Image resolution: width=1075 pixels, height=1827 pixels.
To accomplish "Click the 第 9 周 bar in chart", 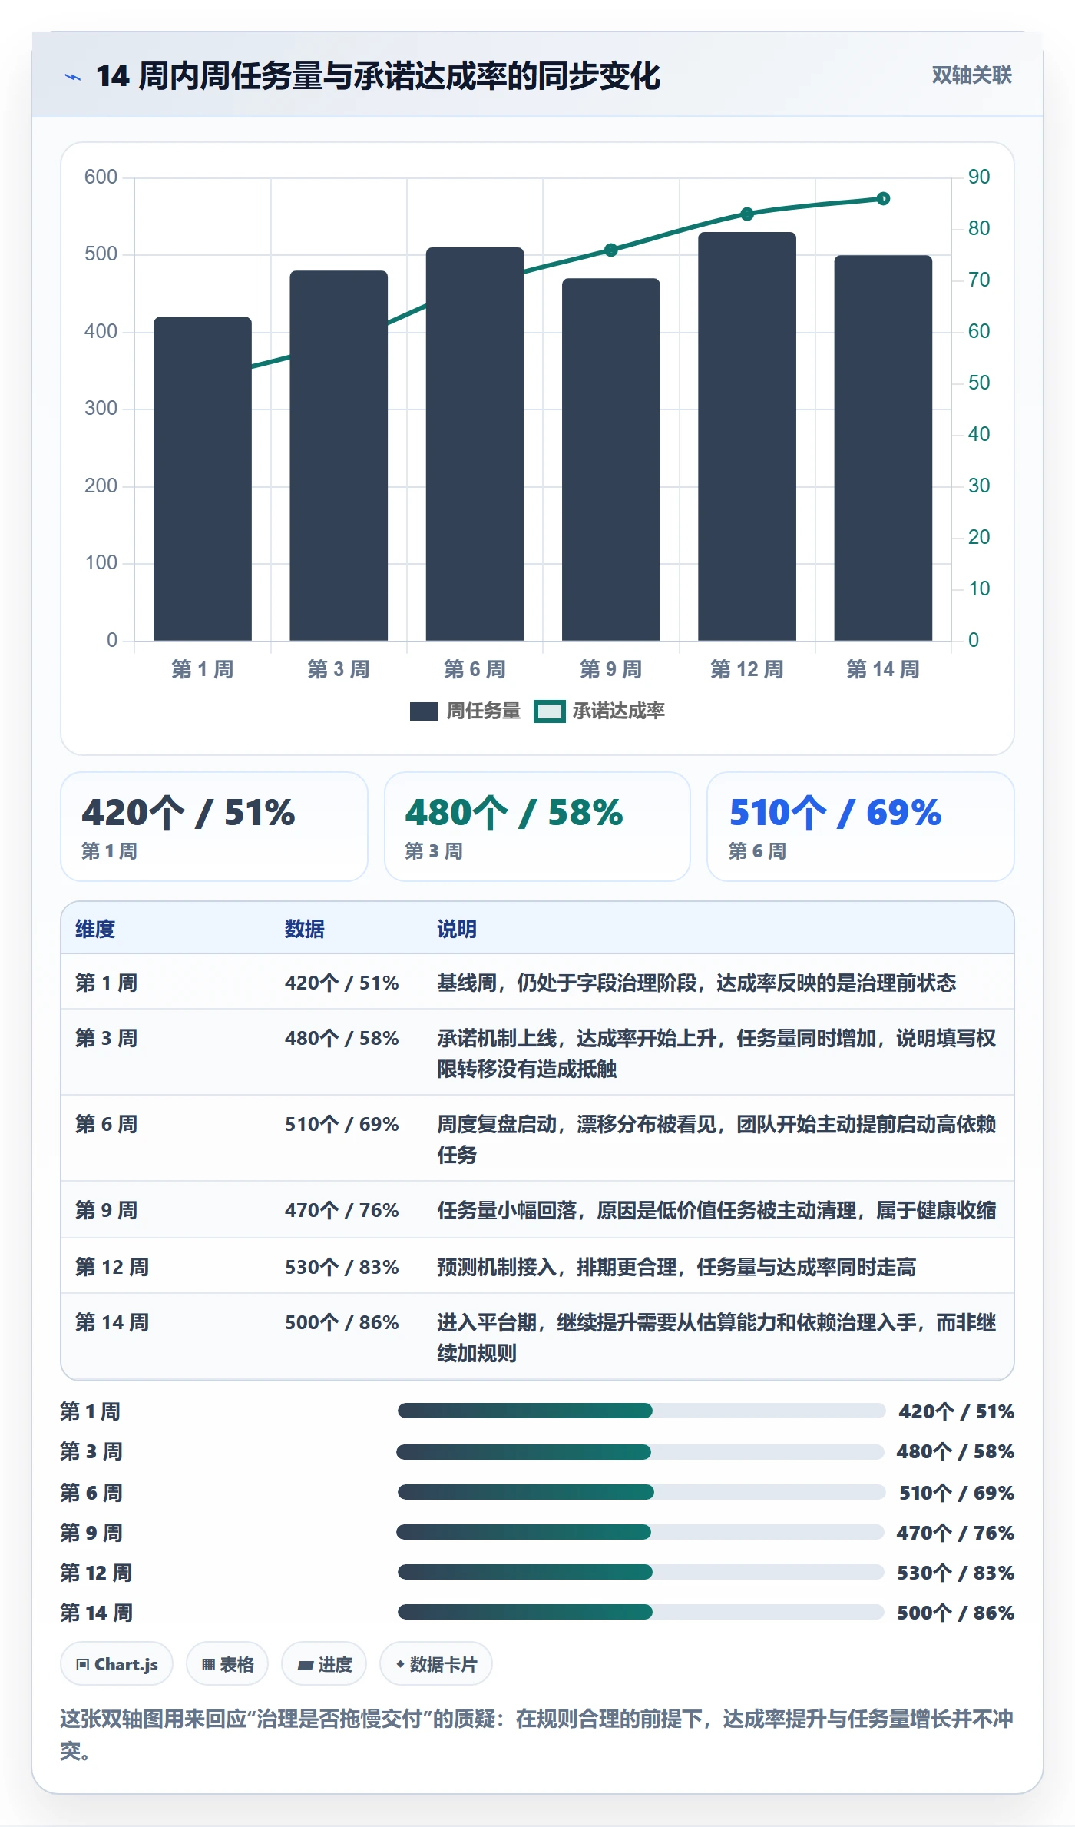I will 611,459.
